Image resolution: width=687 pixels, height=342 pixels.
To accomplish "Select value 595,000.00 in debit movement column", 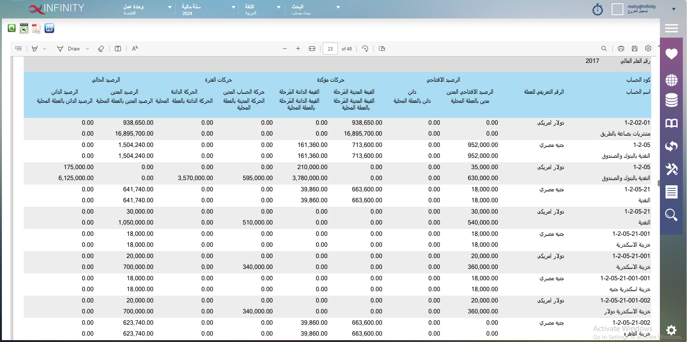I will (258, 178).
